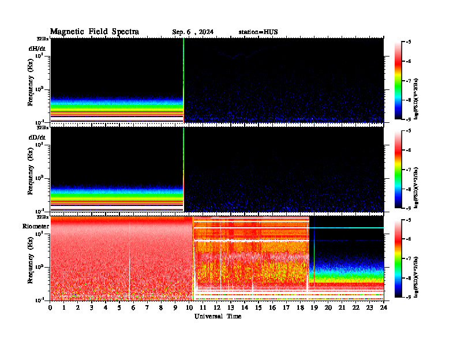The width and height of the screenshot is (457, 353).
Task: Click hour label "14" on Universal Time axis
Action: 245,308
